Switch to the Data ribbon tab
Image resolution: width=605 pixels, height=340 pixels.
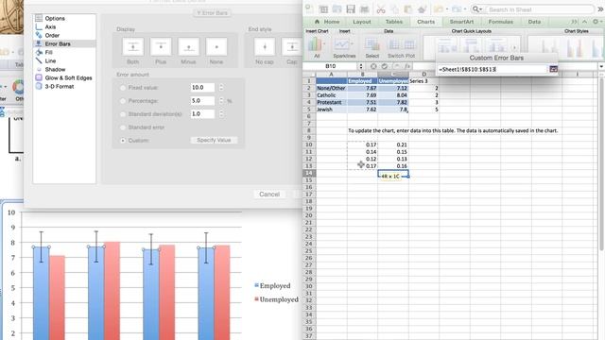point(534,22)
